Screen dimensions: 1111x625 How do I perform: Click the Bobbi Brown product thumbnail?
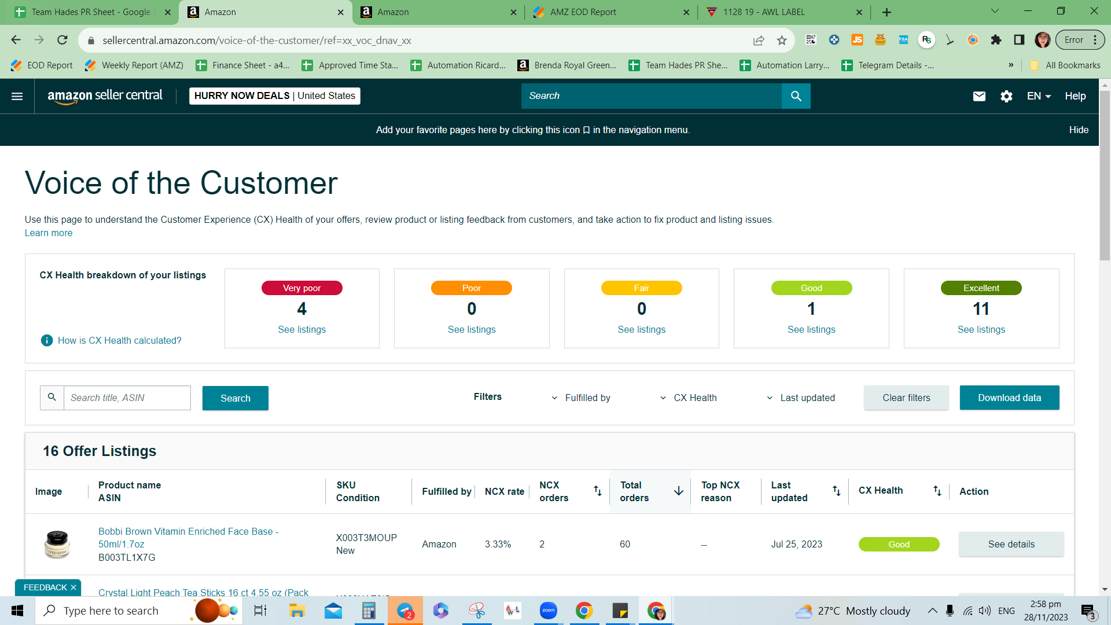tap(57, 545)
